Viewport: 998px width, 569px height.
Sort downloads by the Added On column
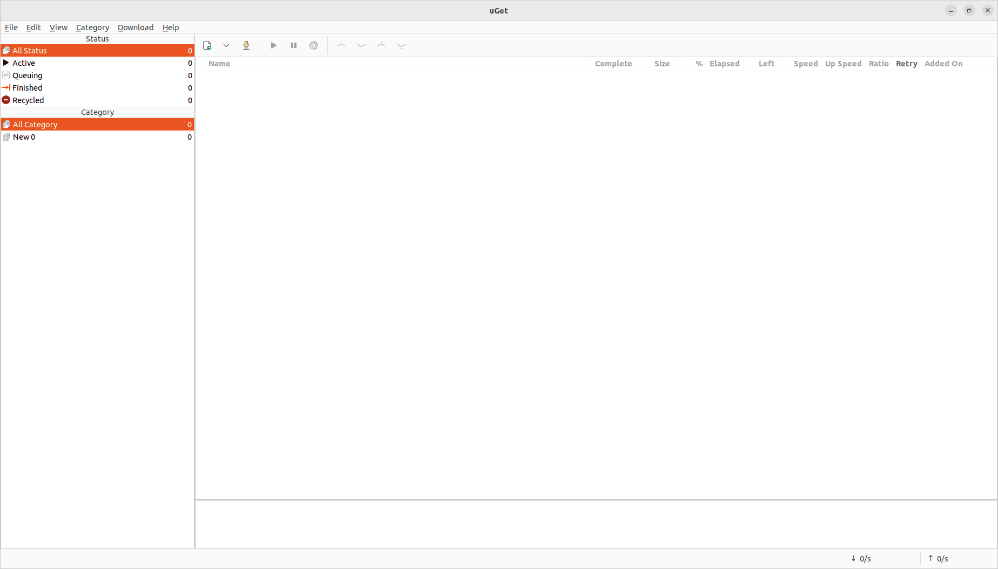943,63
